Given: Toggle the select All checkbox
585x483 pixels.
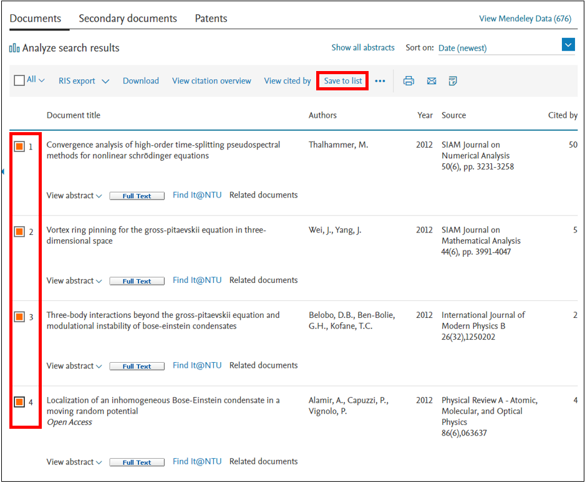Looking at the screenshot, I should (x=19, y=80).
